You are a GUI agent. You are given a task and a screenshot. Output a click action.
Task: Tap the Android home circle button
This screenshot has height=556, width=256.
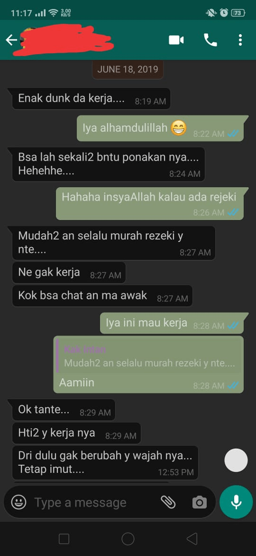click(x=128, y=539)
